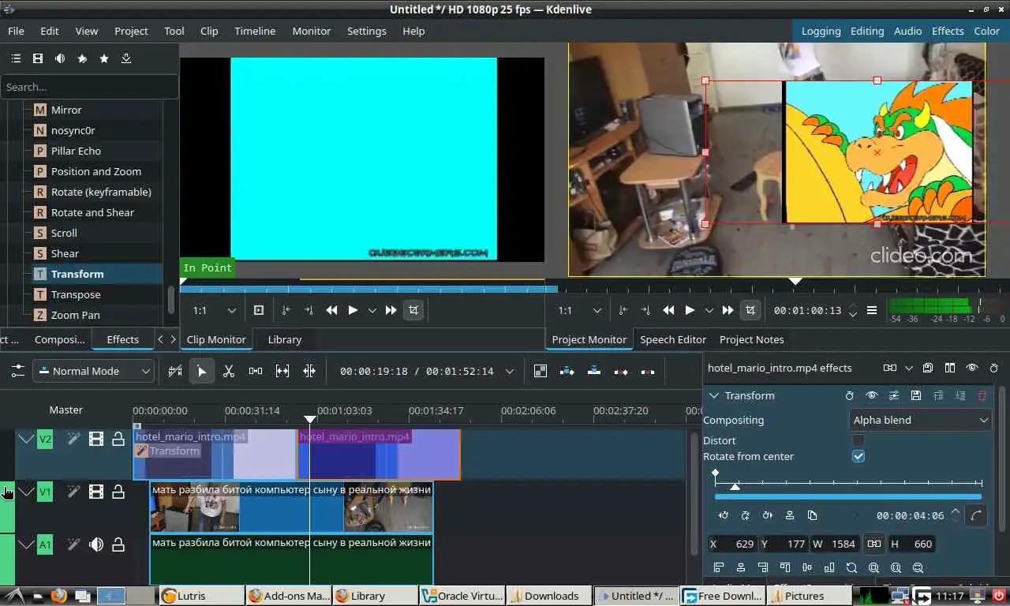Align Transform frame to left

719,567
